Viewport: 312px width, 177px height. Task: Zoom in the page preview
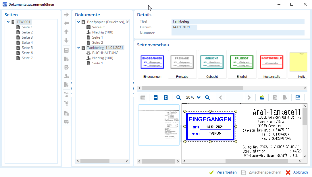(x=207, y=98)
